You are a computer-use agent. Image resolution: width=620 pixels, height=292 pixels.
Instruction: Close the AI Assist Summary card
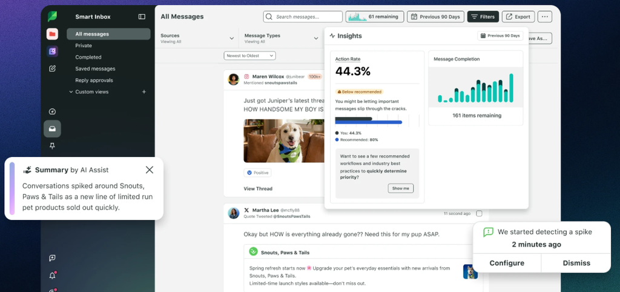pos(150,170)
